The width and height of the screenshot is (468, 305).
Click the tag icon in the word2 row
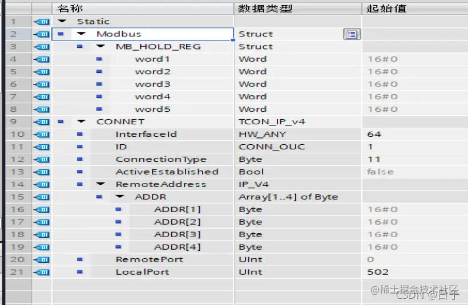point(42,72)
